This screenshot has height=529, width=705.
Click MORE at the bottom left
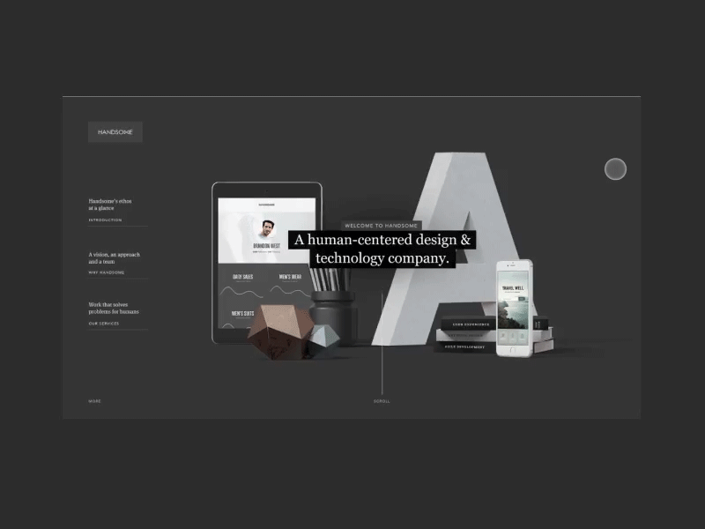(x=93, y=401)
